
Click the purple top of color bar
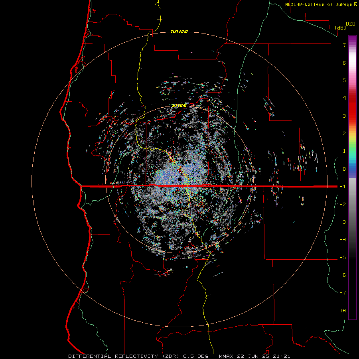[352, 39]
